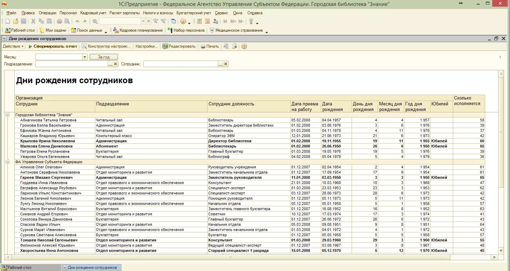This screenshot has width=510, height=271.
Task: Open the search history dropdown arrow
Action: (x=143, y=21)
